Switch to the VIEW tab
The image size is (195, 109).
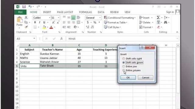[x=127, y=12]
